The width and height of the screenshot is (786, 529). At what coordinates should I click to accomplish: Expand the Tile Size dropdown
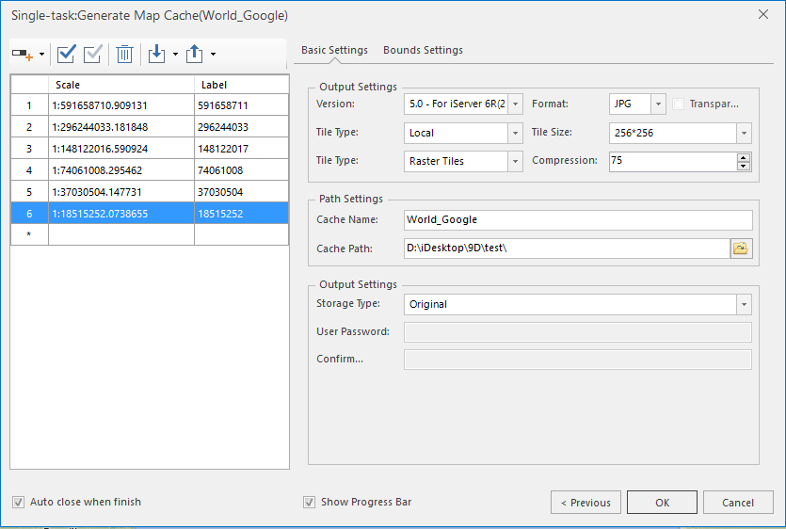tap(744, 133)
